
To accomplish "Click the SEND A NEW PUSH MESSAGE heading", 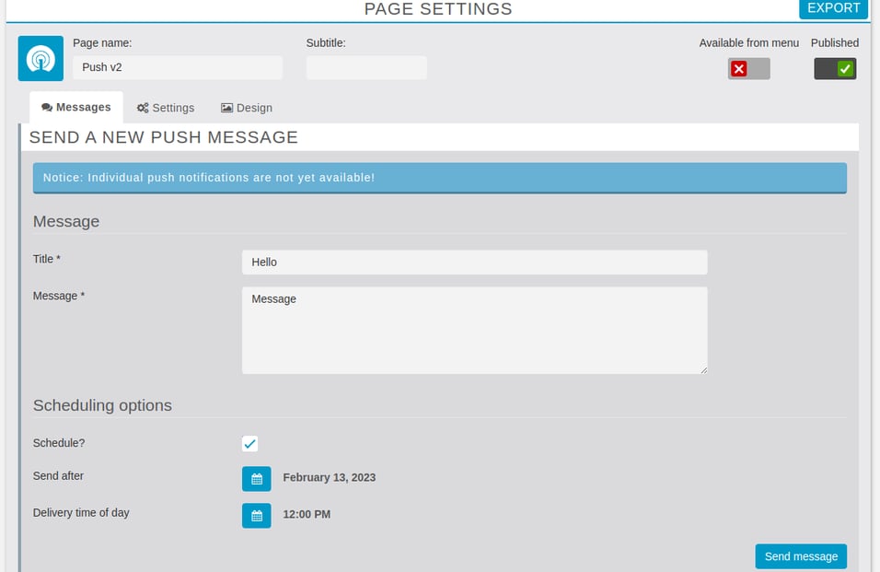I will 163,137.
